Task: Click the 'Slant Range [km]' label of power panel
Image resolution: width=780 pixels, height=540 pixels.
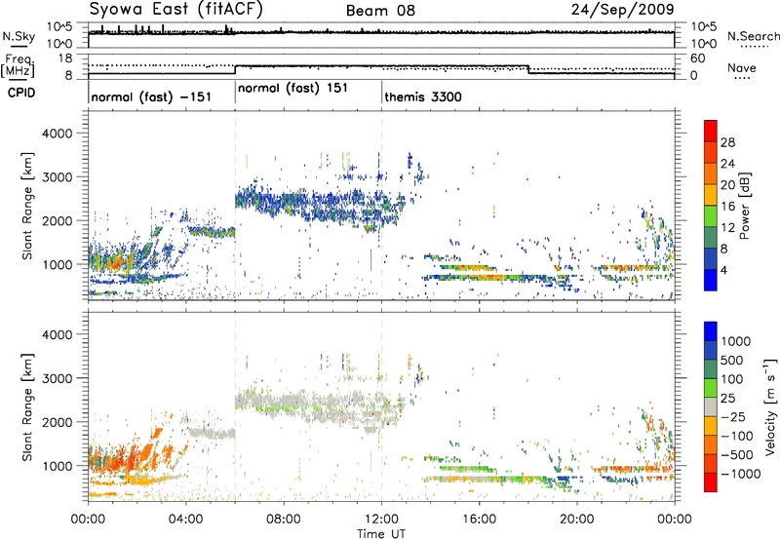Action: pos(27,206)
